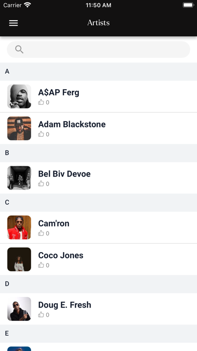Image resolution: width=197 pixels, height=351 pixels.
Task: Open Cam'ron's profile picture
Action: click(19, 227)
